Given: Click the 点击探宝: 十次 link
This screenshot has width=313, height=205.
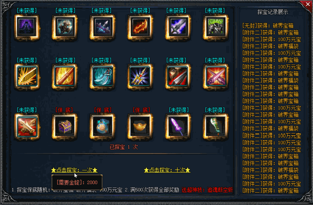Looking at the screenshot, I should 167,170.
